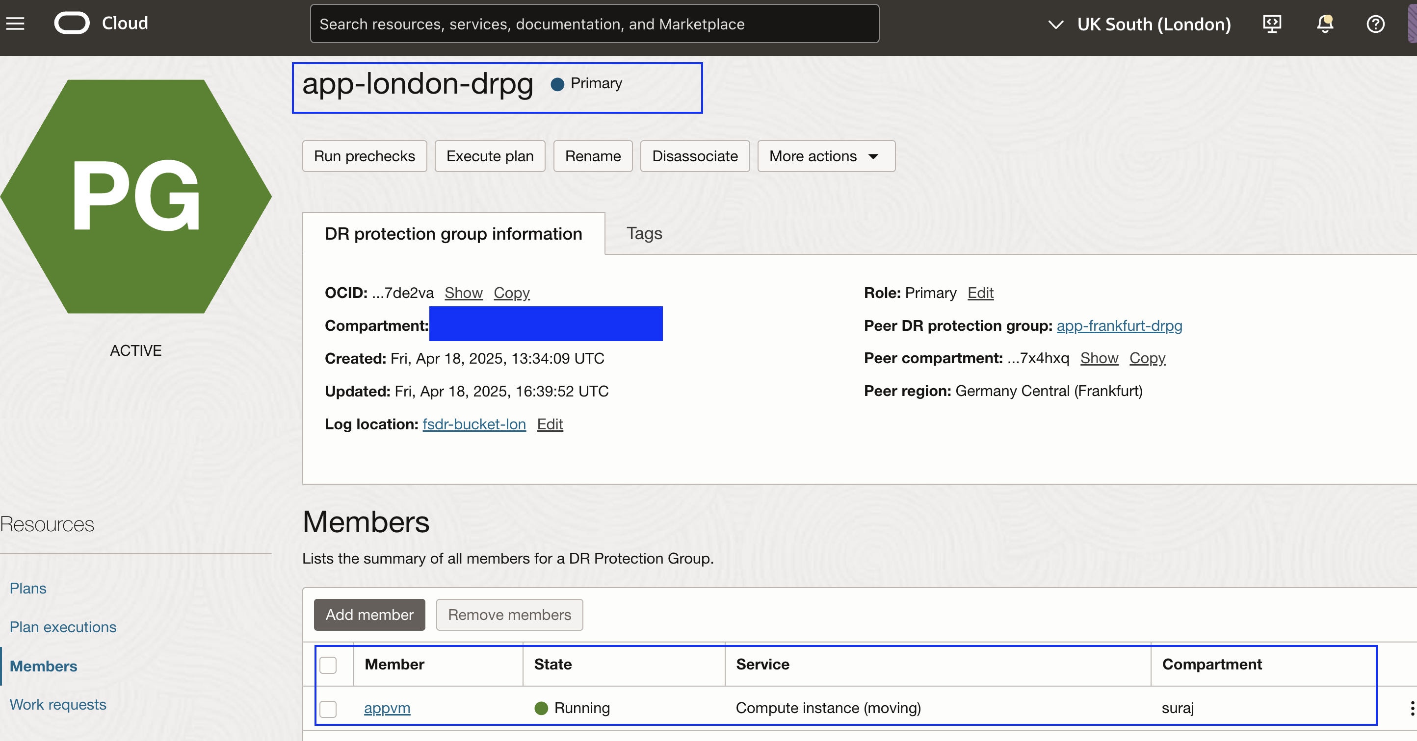The height and width of the screenshot is (741, 1417).
Task: Click the Oracle Cloud logo
Action: pos(72,24)
